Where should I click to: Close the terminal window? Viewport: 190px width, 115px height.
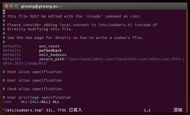[x=6, y=6]
